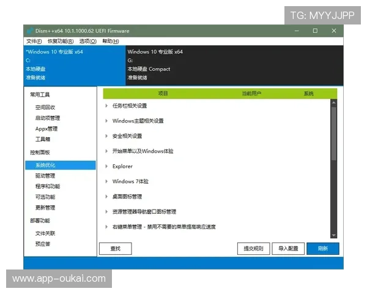The image size is (367, 294).
Task: Click the 任务栏相关设置 row label
Action: tap(130, 106)
